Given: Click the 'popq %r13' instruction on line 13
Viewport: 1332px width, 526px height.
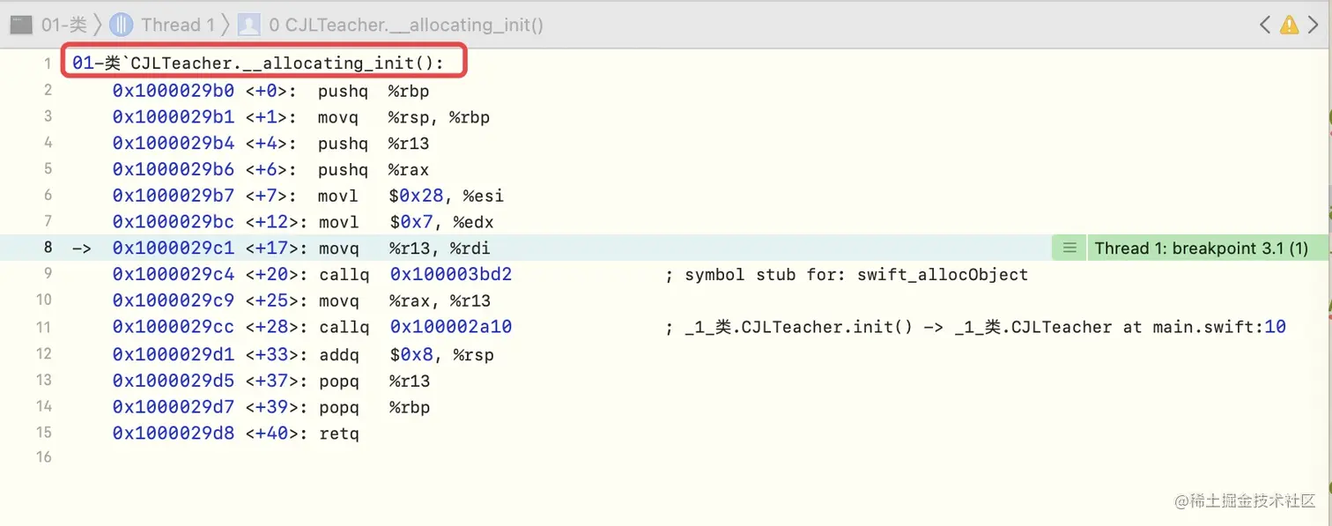Looking at the screenshot, I should [x=374, y=381].
